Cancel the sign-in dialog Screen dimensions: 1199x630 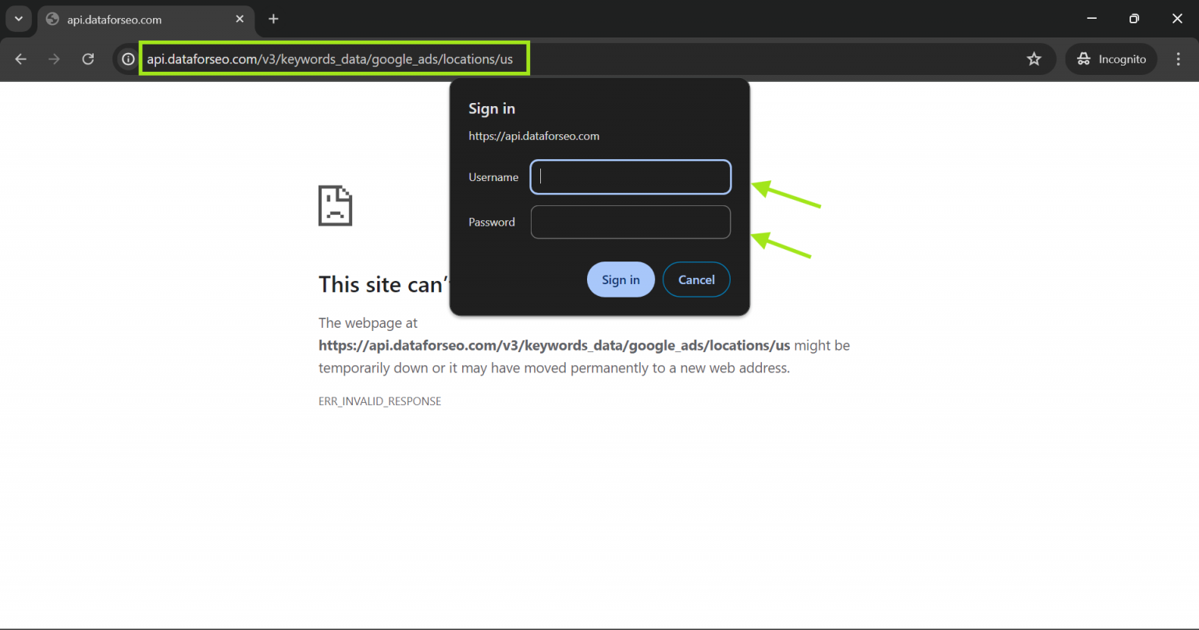[x=696, y=279]
